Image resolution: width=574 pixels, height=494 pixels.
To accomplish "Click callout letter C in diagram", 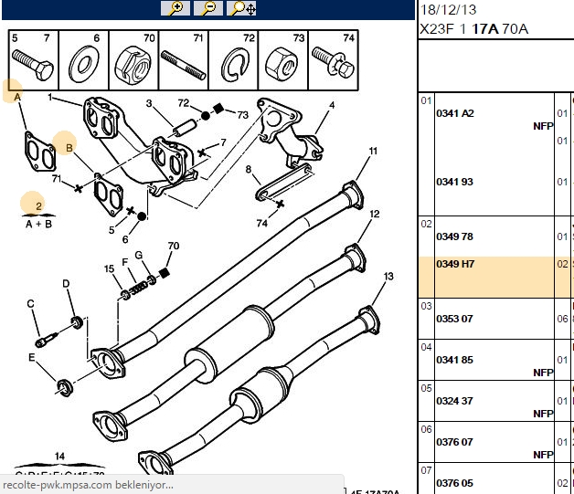I will click(x=31, y=304).
